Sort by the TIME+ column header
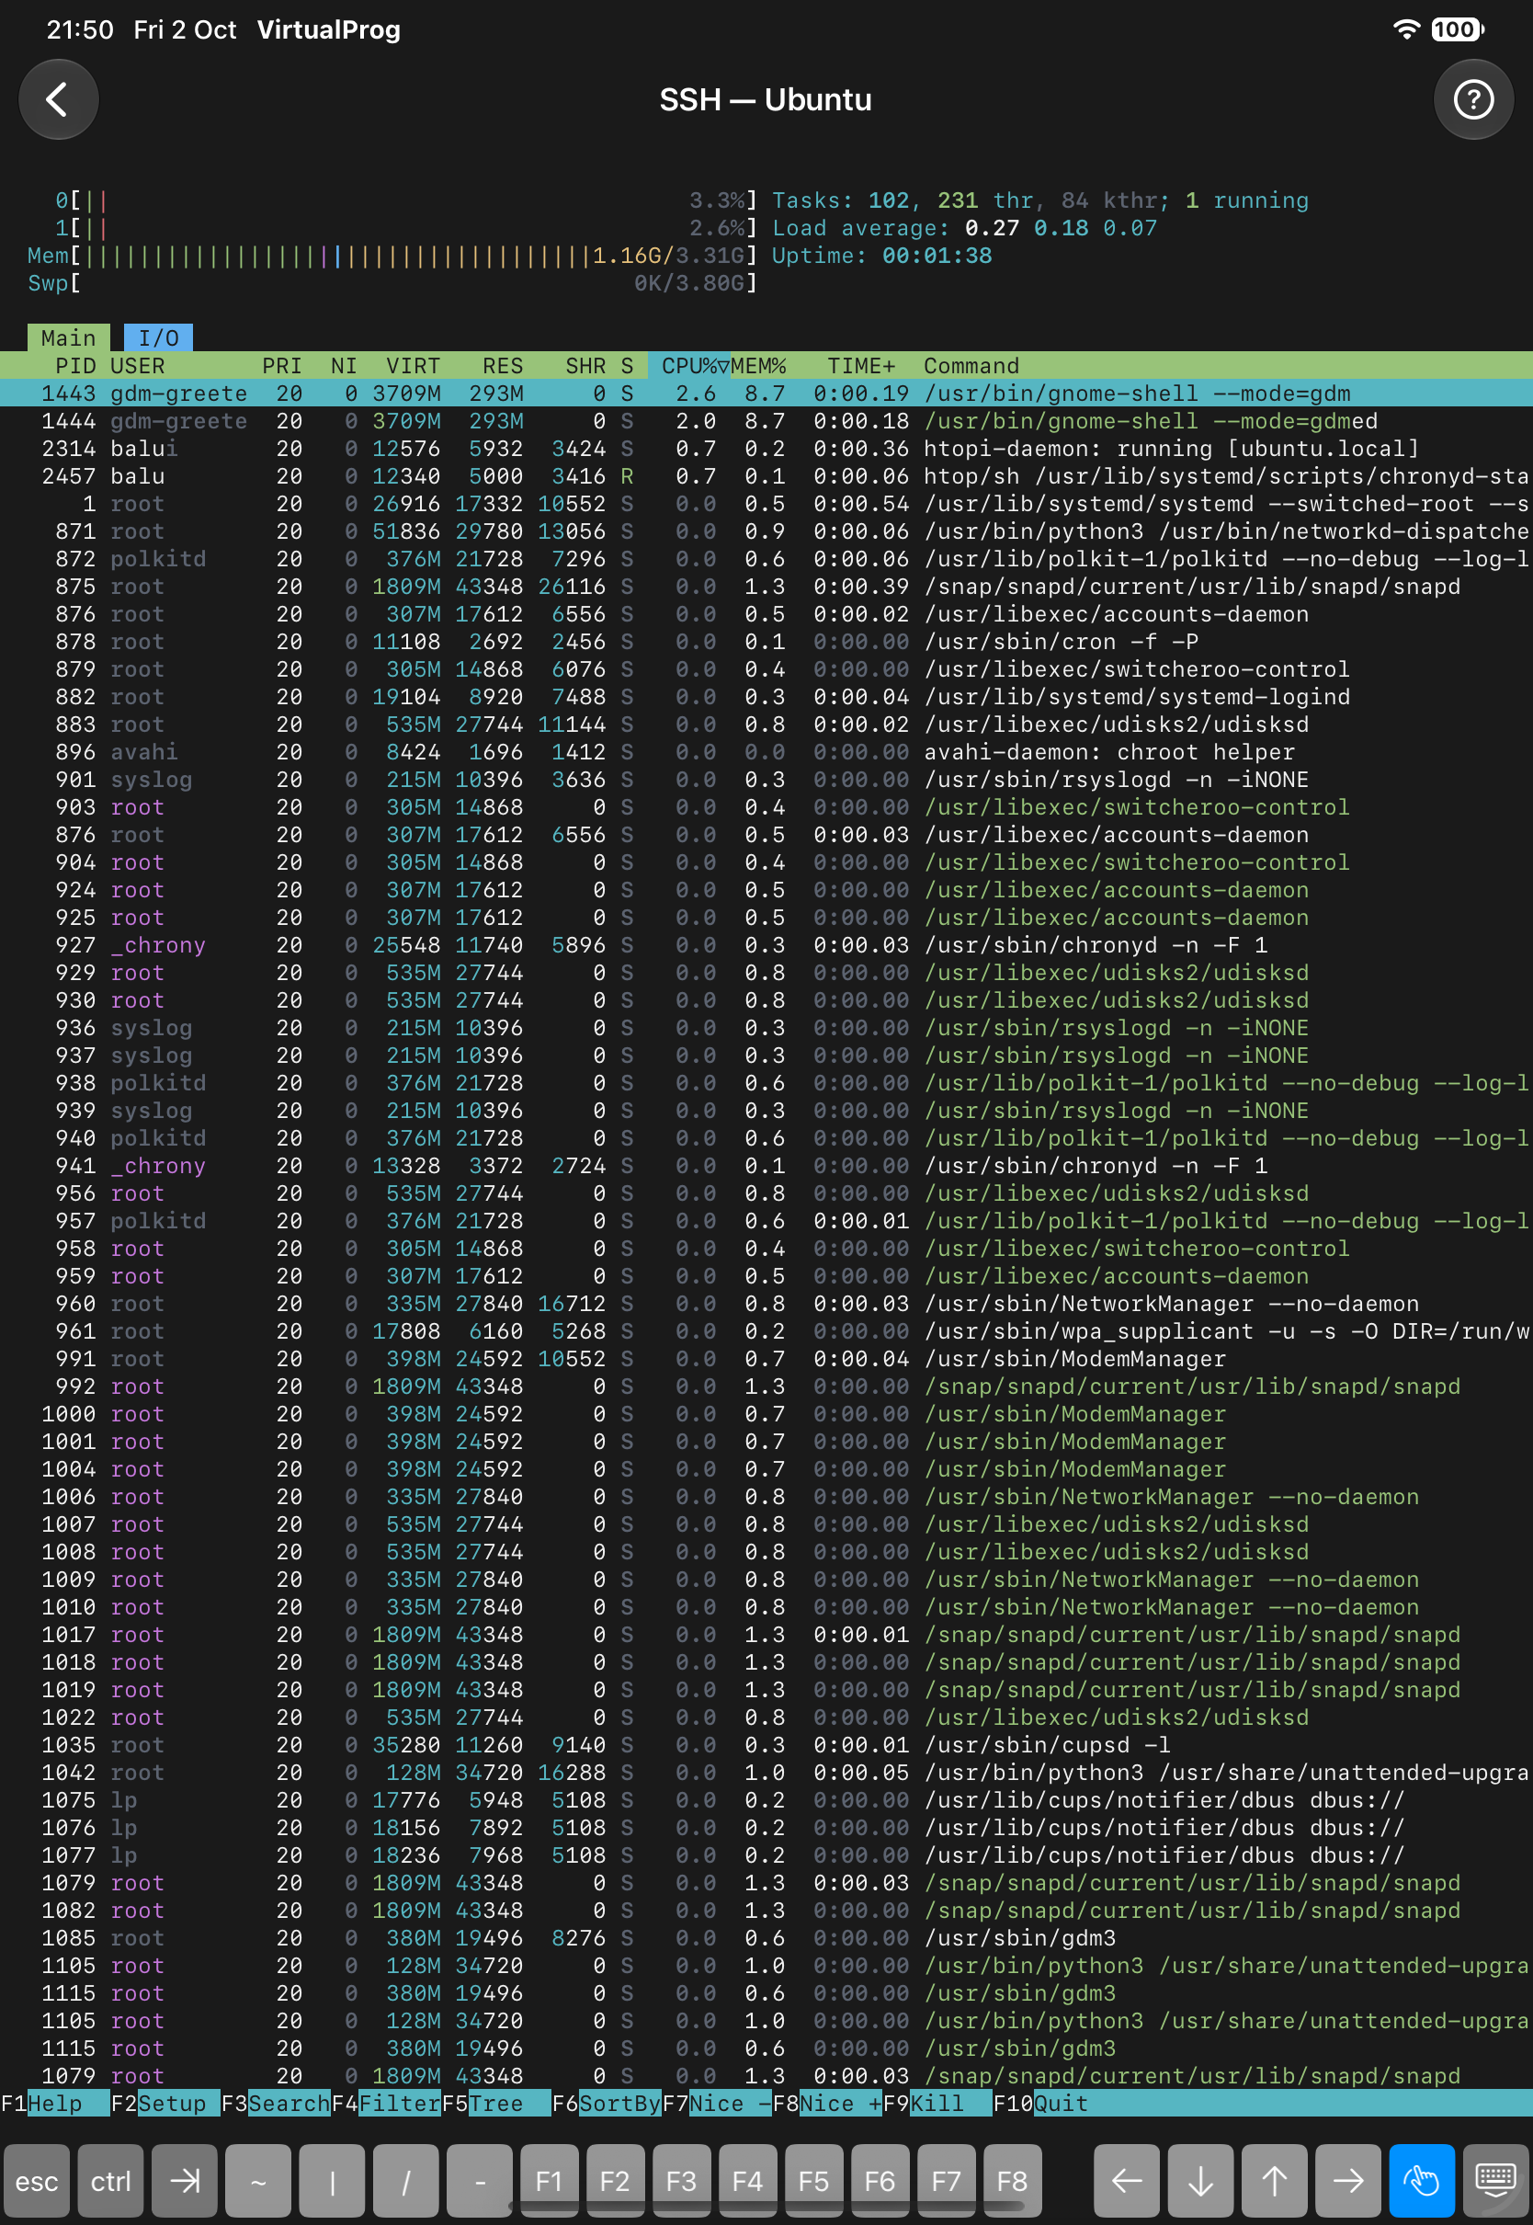 pos(861,366)
